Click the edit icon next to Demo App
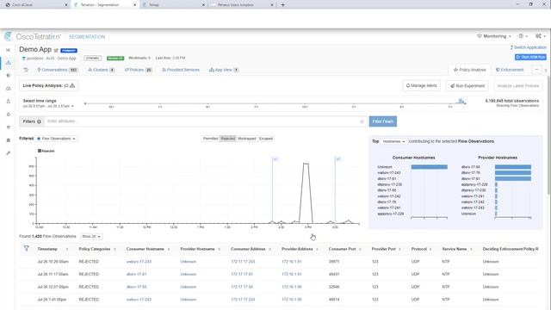Screen dimensions: 551x310 56,50
